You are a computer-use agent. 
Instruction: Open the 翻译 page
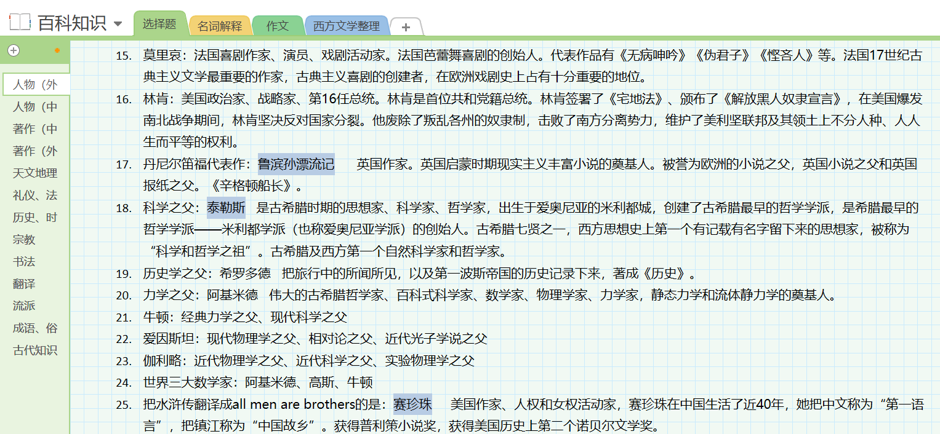click(x=24, y=284)
